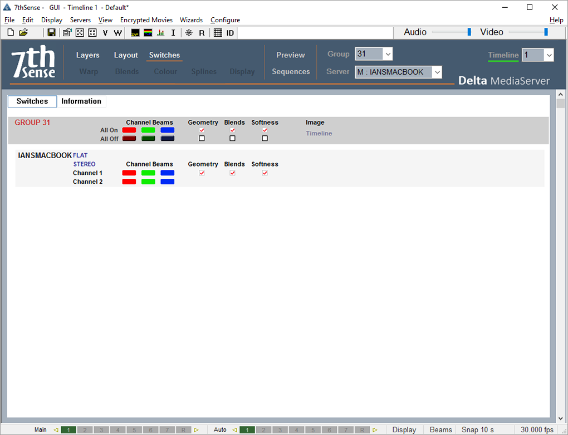
Task: Click the RGB colour bars icon
Action: (148, 33)
